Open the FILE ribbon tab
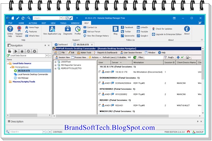This screenshot has height=141, width=212. click(10, 23)
